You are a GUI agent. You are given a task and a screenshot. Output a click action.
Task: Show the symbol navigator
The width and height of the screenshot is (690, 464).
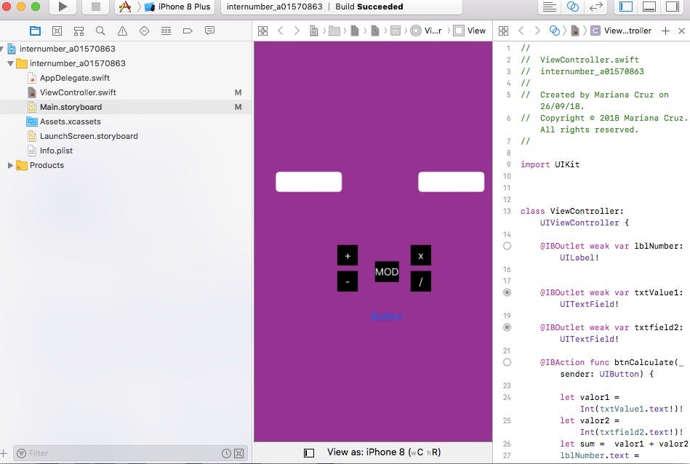pyautogui.click(x=79, y=31)
